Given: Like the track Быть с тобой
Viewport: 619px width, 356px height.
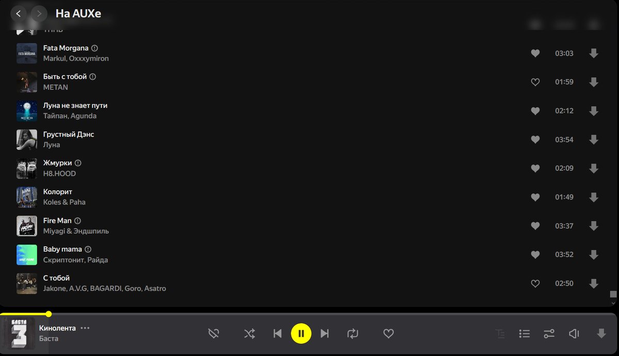Looking at the screenshot, I should 535,82.
